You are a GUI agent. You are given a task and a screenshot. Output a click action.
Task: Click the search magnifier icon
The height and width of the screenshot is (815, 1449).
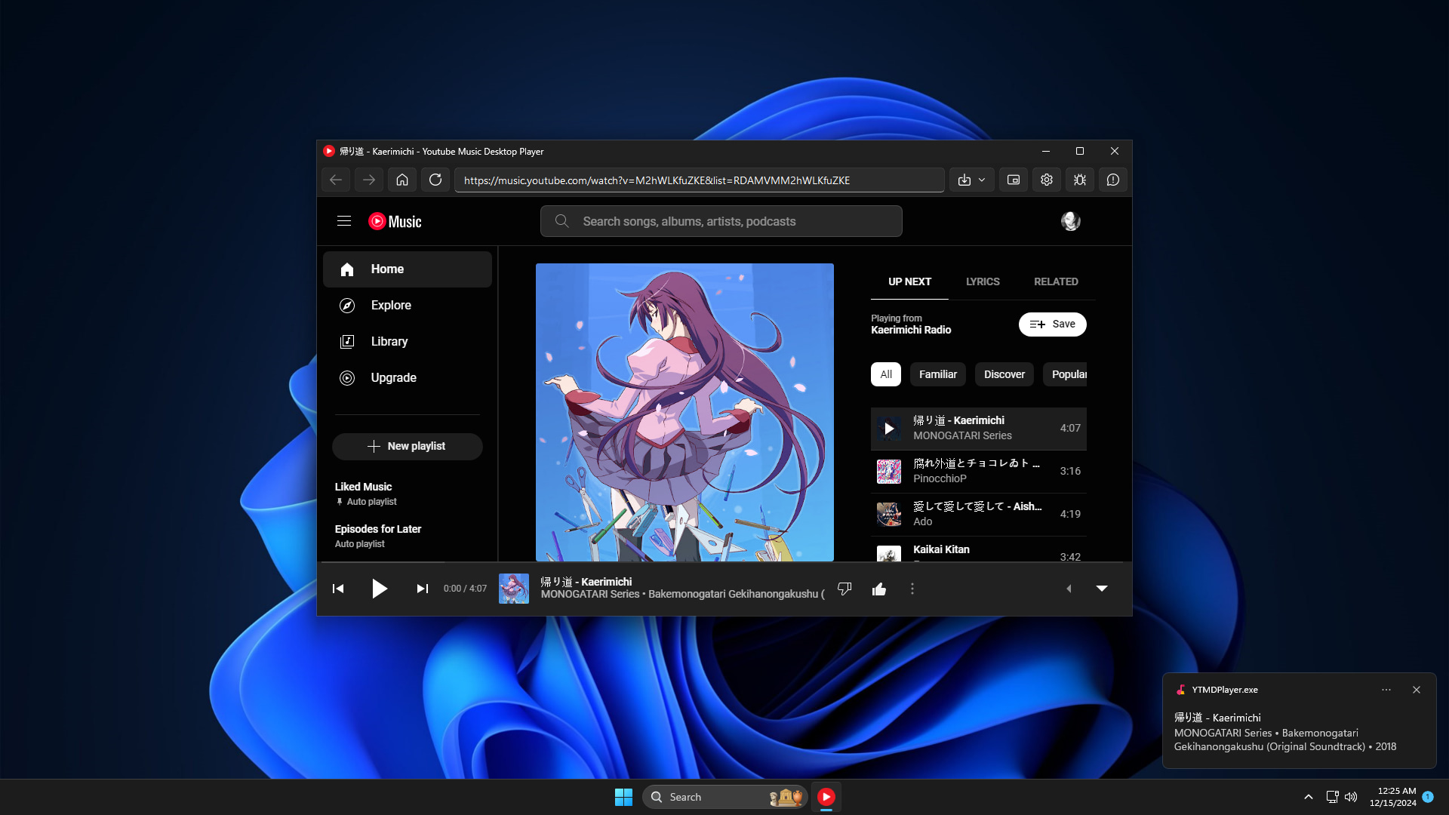tap(561, 221)
